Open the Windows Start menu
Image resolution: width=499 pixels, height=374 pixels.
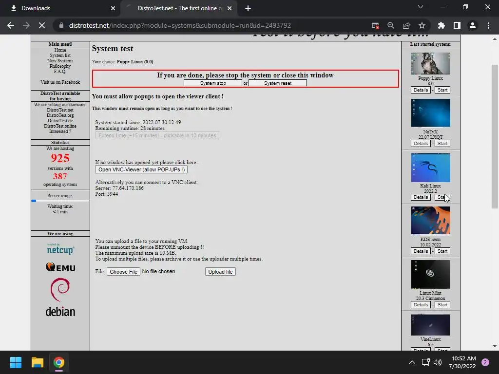(x=16, y=362)
